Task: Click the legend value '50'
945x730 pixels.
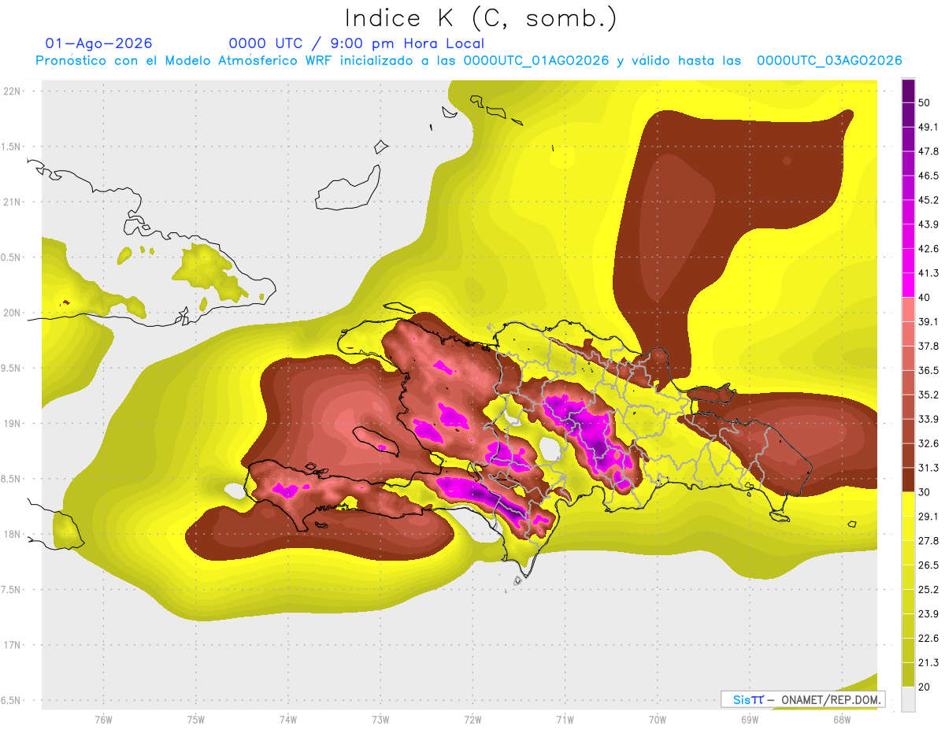Action: 926,103
